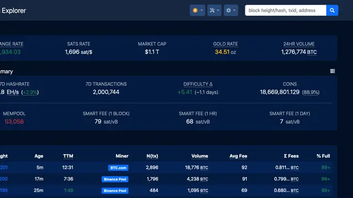Click the N(tx) value 2,896
353x198 pixels.
[152, 167]
